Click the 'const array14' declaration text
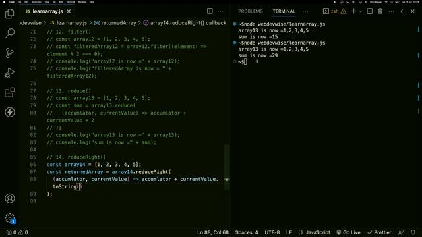Screen dimensions: 422x237 (x=66, y=164)
